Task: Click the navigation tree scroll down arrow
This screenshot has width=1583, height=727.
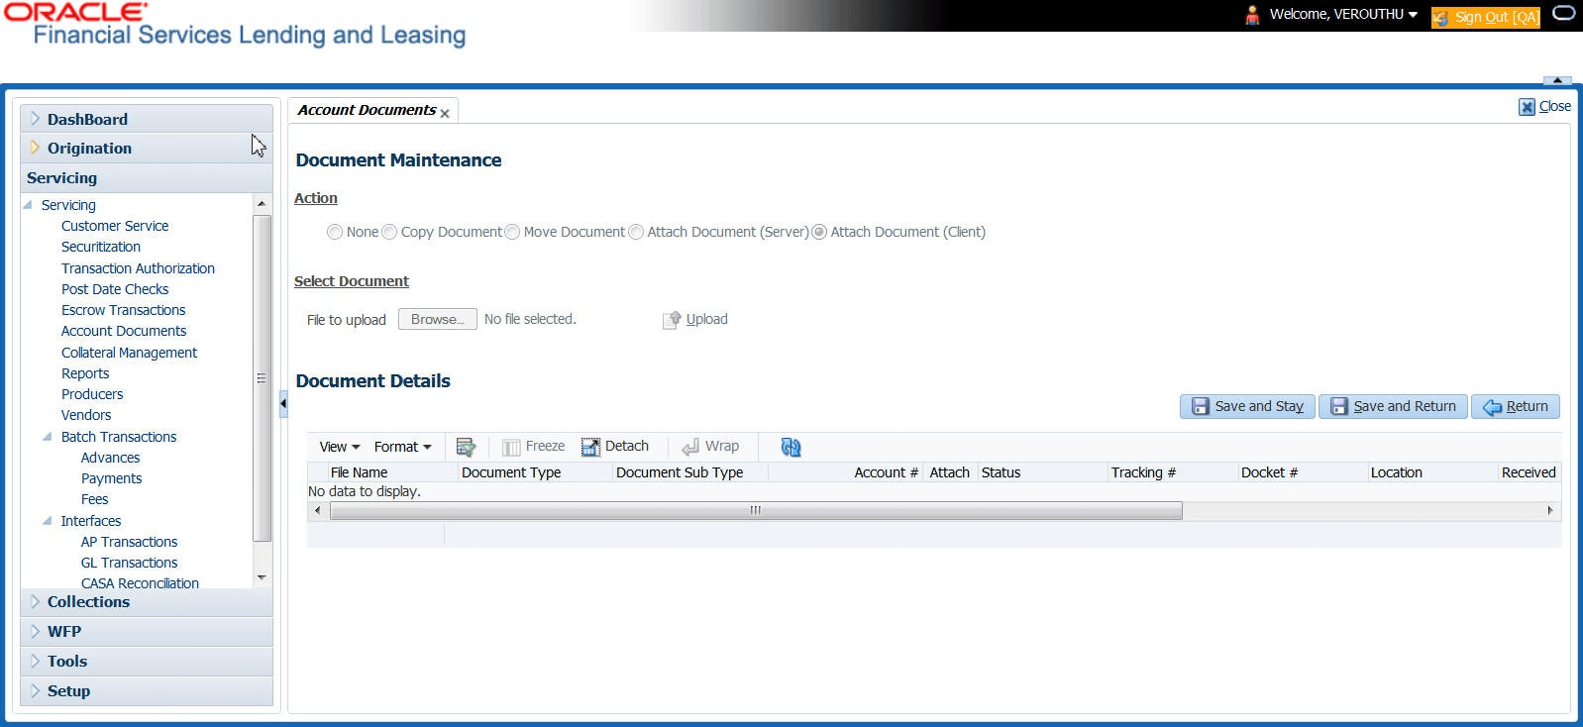Action: [262, 577]
